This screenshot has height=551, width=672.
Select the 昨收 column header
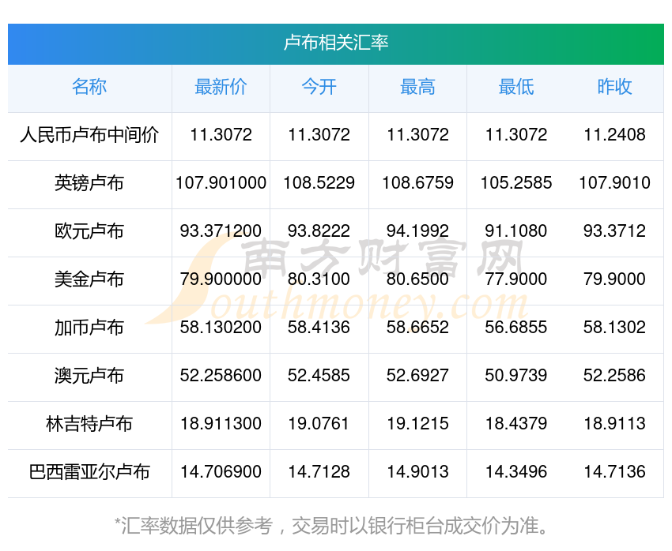[614, 87]
